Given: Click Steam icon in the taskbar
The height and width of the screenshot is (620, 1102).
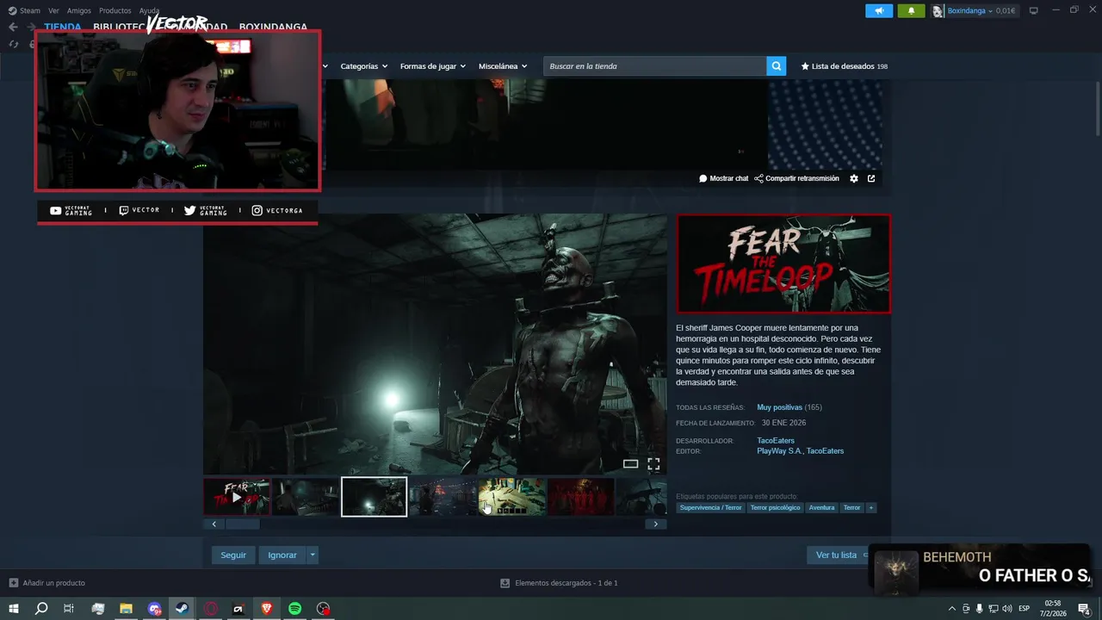Looking at the screenshot, I should pyautogui.click(x=182, y=609).
